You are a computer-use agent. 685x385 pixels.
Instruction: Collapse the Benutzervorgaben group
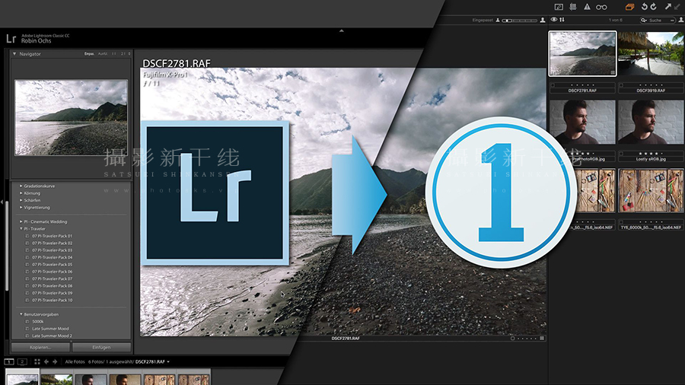21,314
